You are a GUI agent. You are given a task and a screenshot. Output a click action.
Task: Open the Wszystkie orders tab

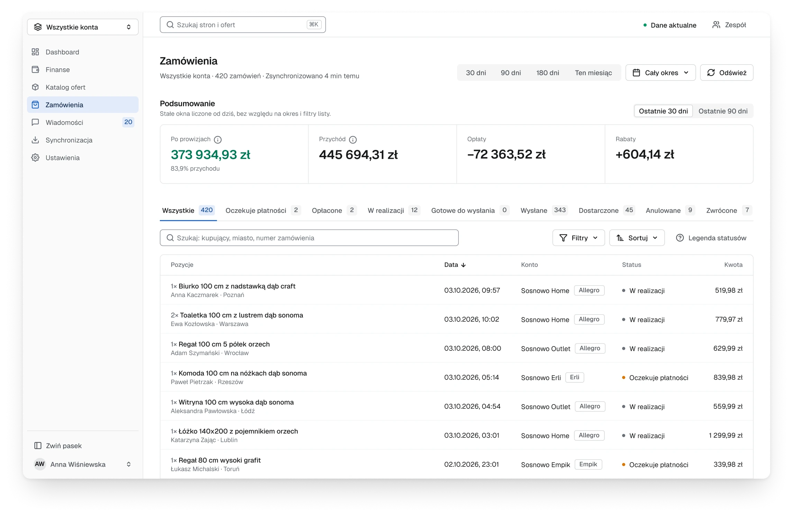pos(188,210)
